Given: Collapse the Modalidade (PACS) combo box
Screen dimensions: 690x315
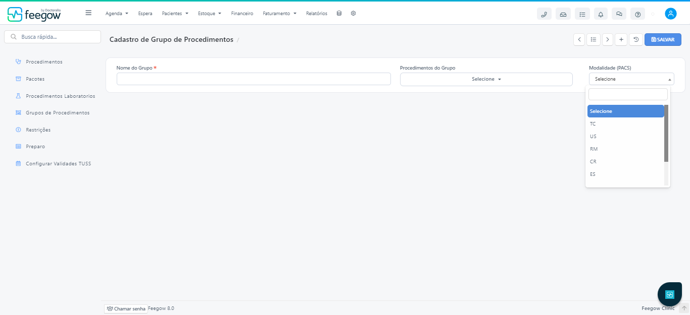Looking at the screenshot, I should tap(631, 79).
